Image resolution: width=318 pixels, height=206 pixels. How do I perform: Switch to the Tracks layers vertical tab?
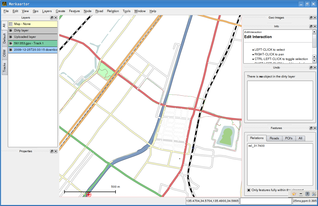click(x=4, y=67)
